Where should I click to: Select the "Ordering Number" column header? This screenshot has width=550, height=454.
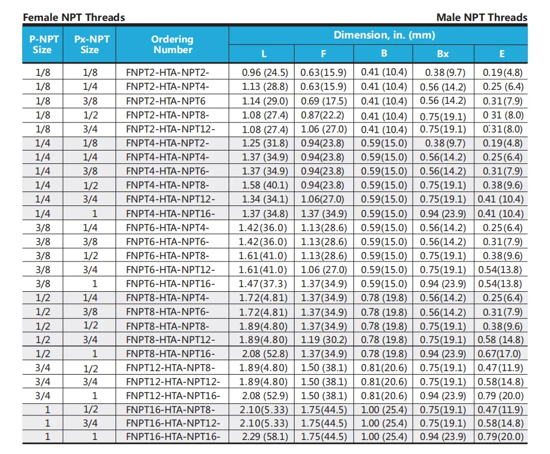tap(172, 44)
